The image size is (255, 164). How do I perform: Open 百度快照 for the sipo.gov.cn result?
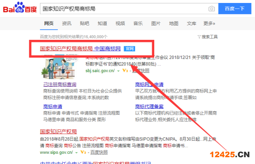[99, 152]
